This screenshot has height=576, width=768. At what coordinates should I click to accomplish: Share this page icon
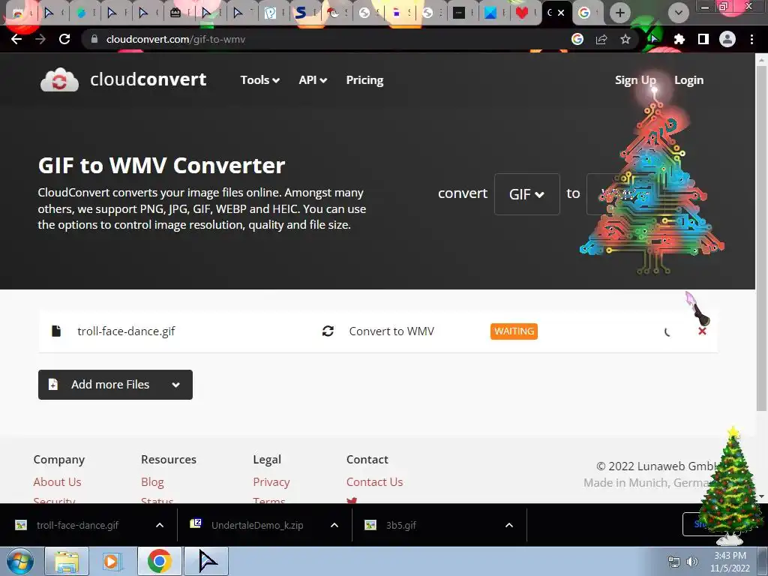point(601,39)
